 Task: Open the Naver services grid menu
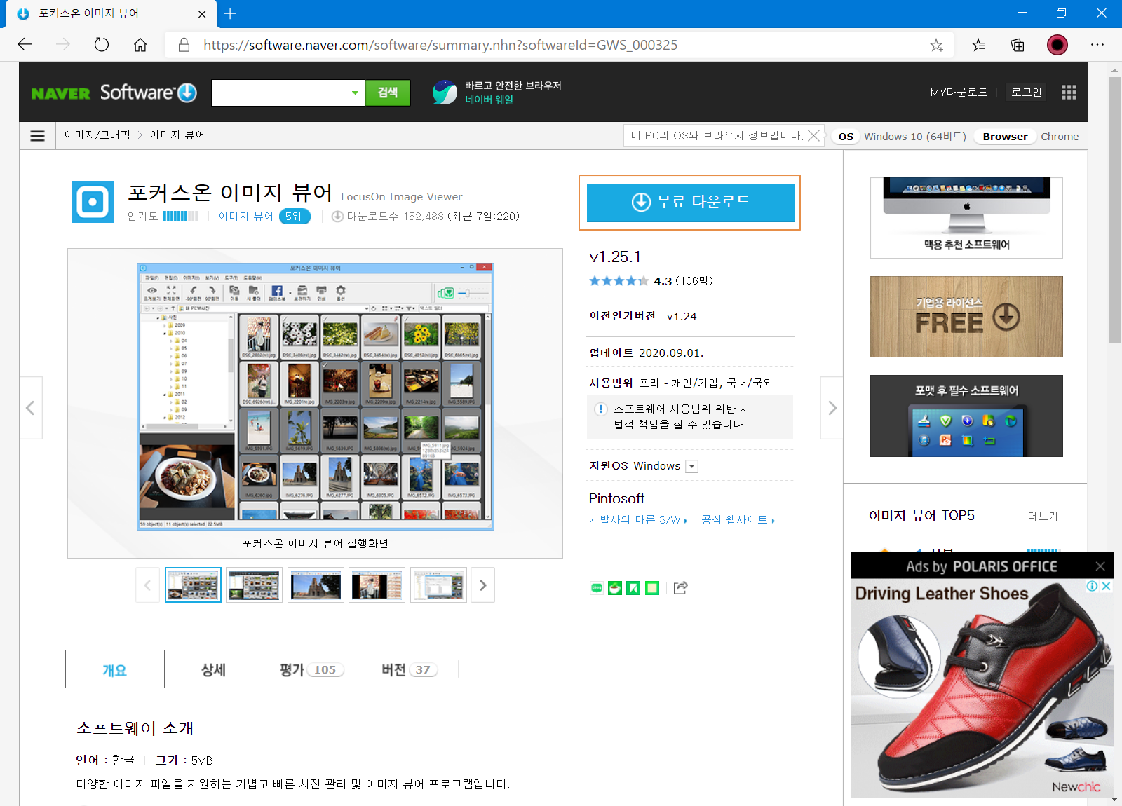coord(1069,93)
